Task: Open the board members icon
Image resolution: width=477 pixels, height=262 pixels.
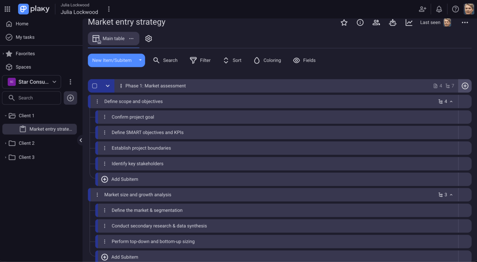Action: (x=376, y=23)
